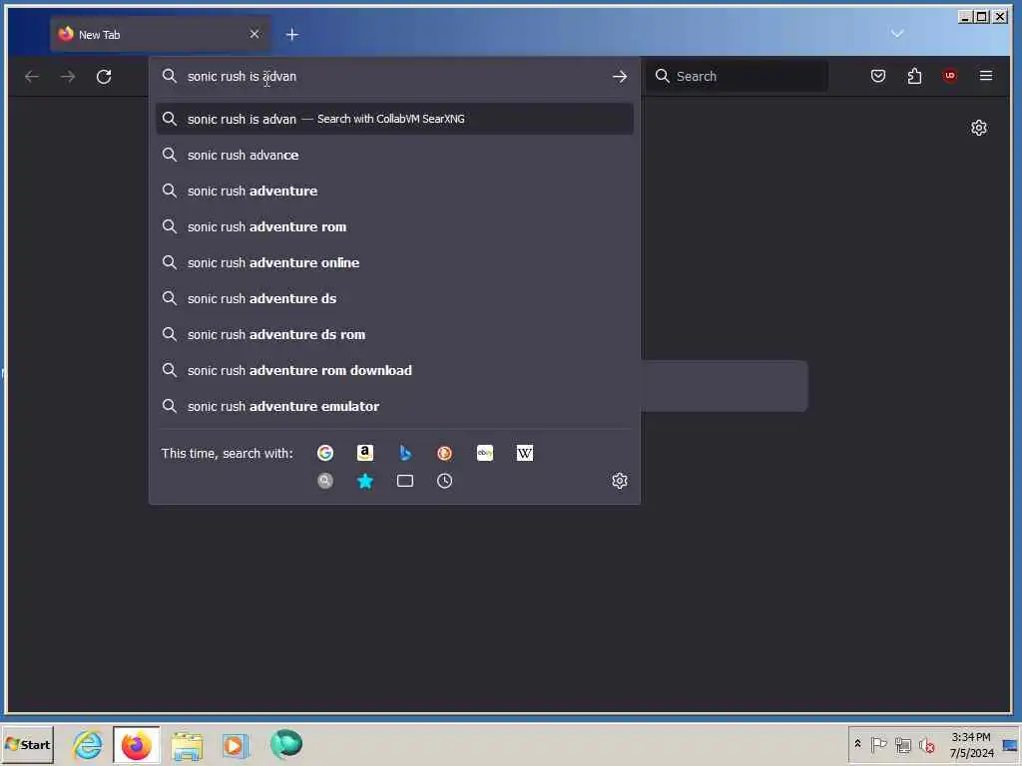The width and height of the screenshot is (1022, 766).
Task: Choose suggestion 'sonic rush adventure emulator'
Action: [394, 406]
